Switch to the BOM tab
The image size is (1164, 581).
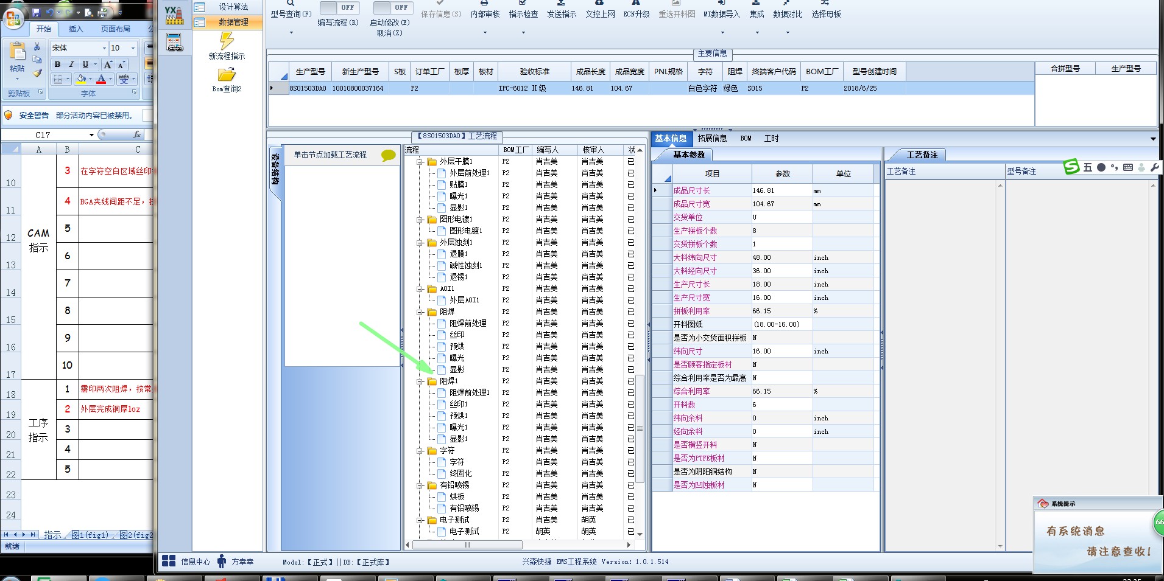[746, 139]
